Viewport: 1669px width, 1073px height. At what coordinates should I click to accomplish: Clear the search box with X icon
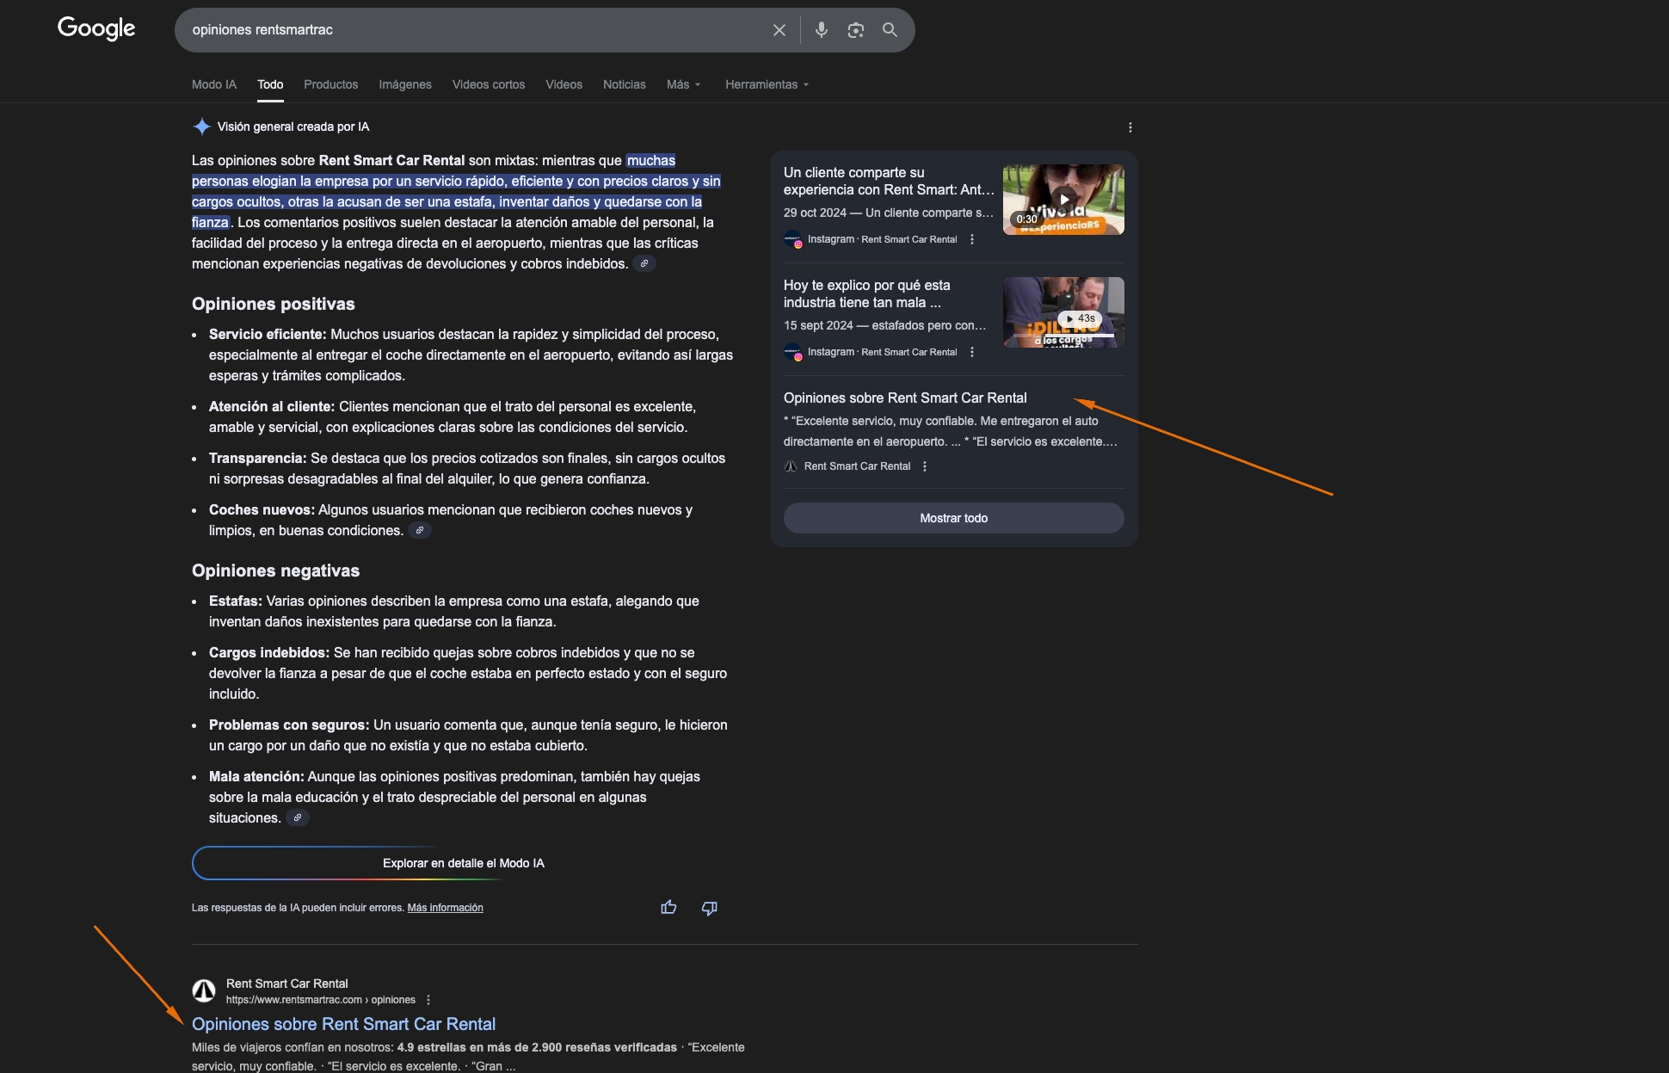[x=779, y=30]
